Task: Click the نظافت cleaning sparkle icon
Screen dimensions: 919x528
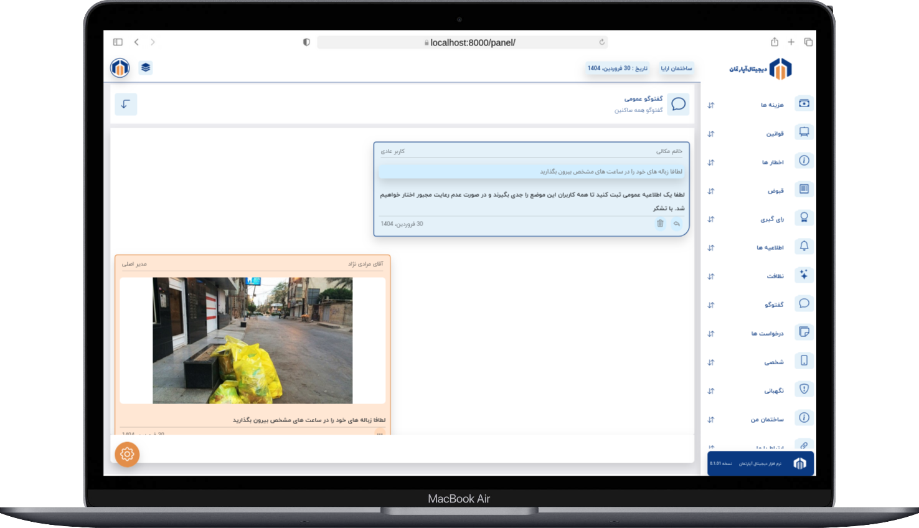Action: point(804,275)
